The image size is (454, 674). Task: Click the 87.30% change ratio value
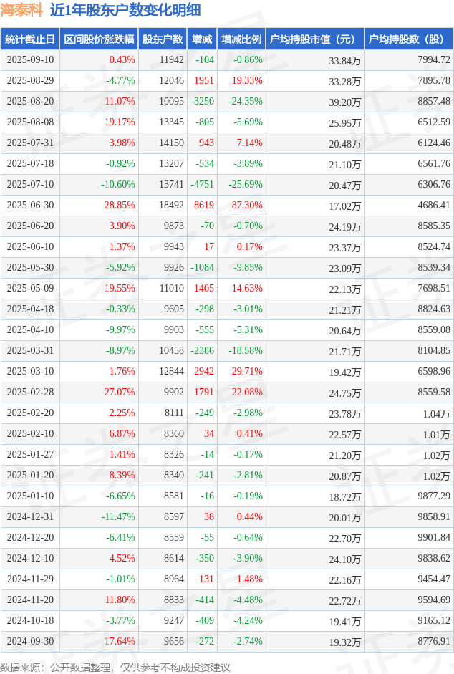pos(247,205)
